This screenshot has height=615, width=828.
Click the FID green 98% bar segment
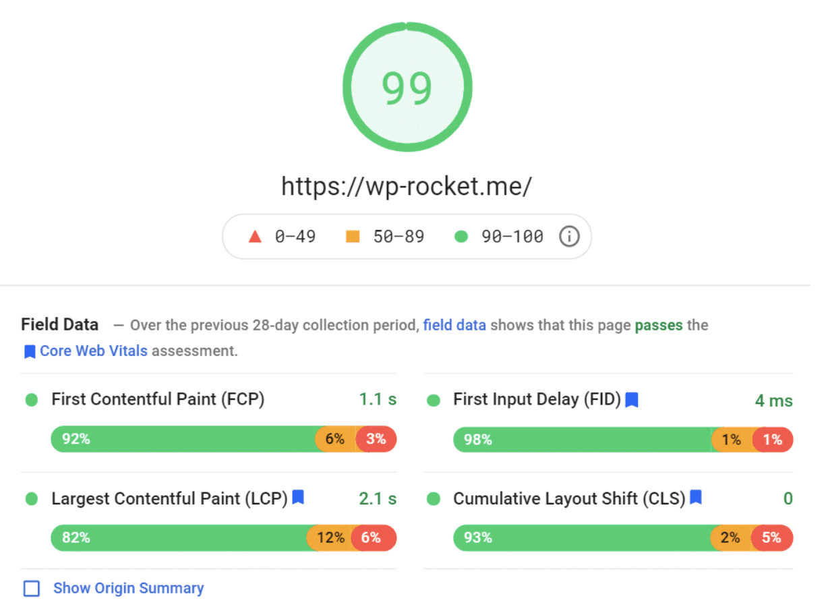pos(580,440)
